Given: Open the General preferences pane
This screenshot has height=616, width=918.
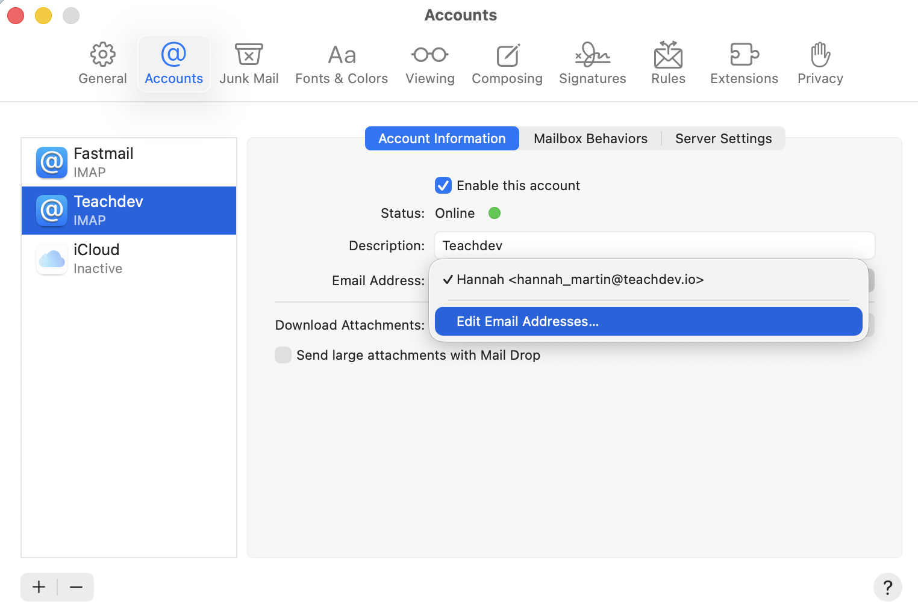Looking at the screenshot, I should point(102,64).
